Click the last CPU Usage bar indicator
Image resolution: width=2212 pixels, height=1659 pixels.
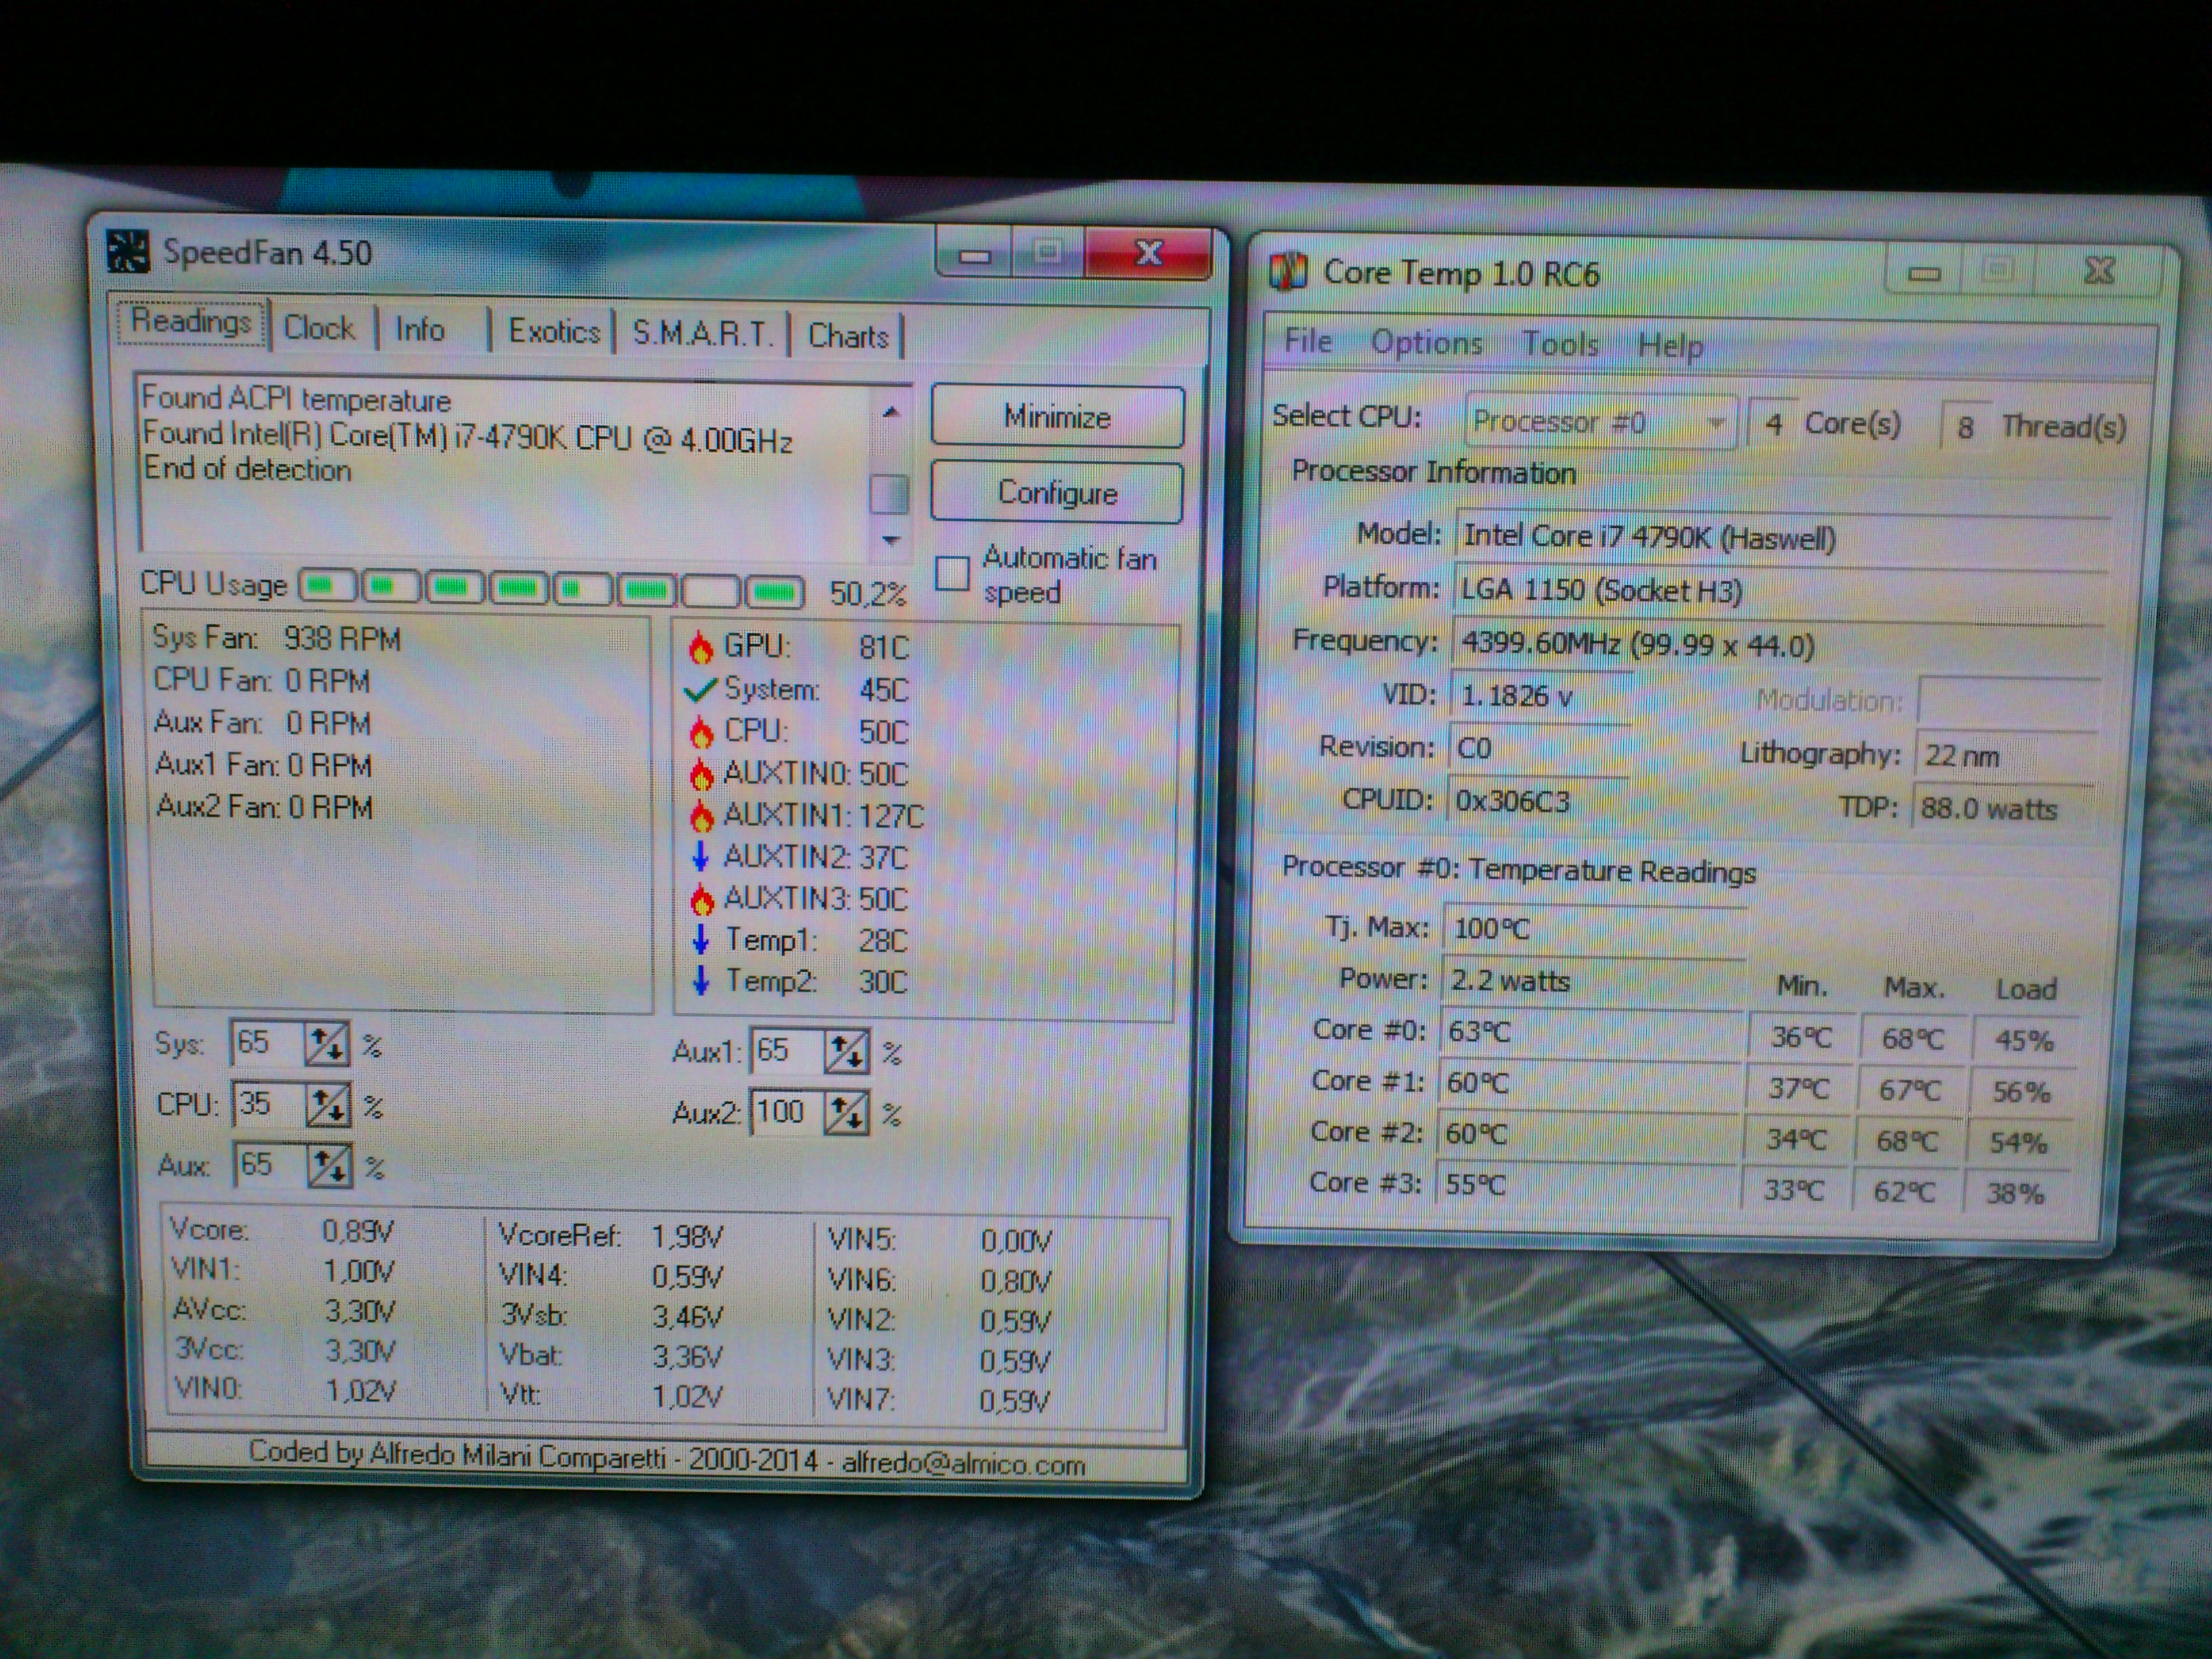coord(774,592)
